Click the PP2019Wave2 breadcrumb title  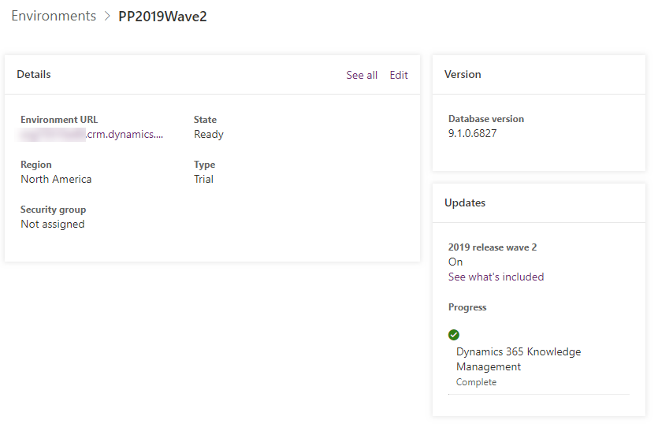[x=162, y=17]
